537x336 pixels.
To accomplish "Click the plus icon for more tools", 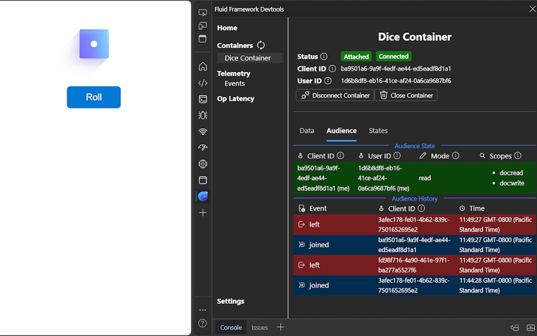I will tap(203, 213).
